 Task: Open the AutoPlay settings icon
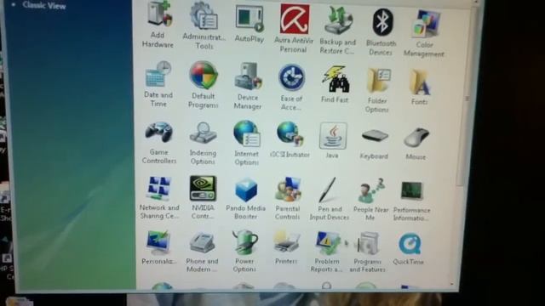coord(250,18)
